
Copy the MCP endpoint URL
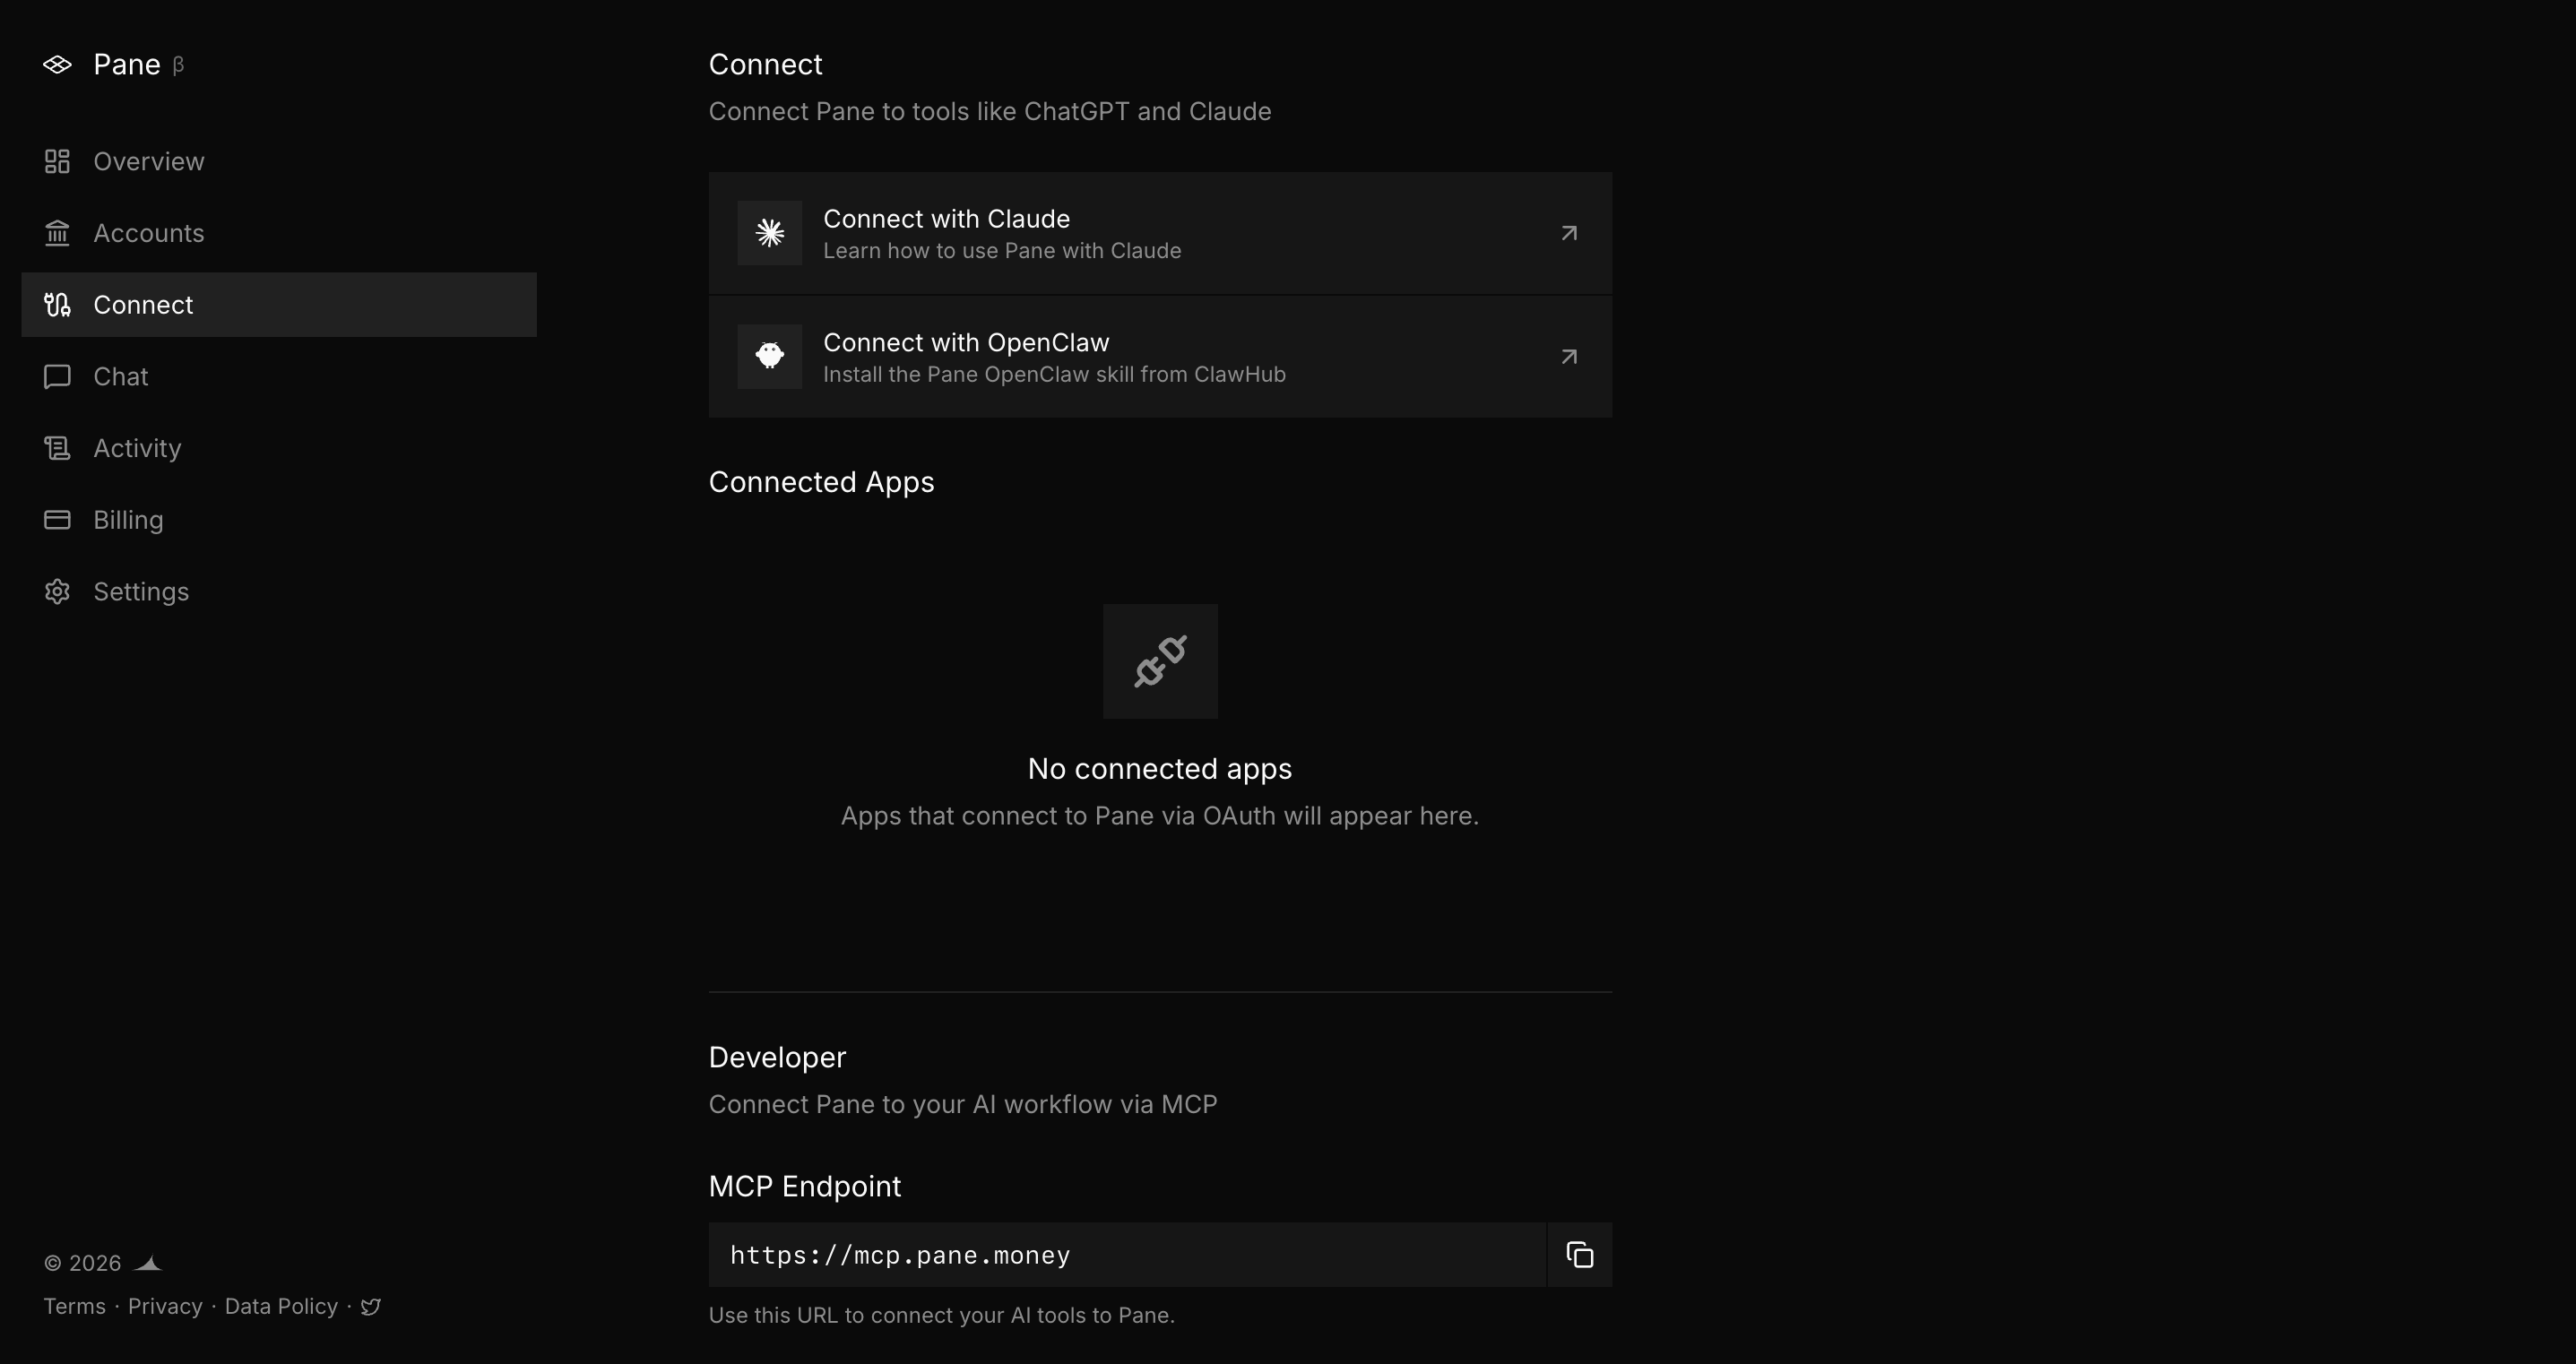(x=1578, y=1254)
